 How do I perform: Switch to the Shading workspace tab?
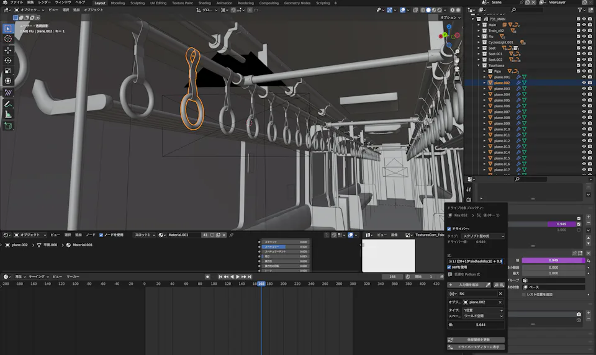(x=204, y=3)
